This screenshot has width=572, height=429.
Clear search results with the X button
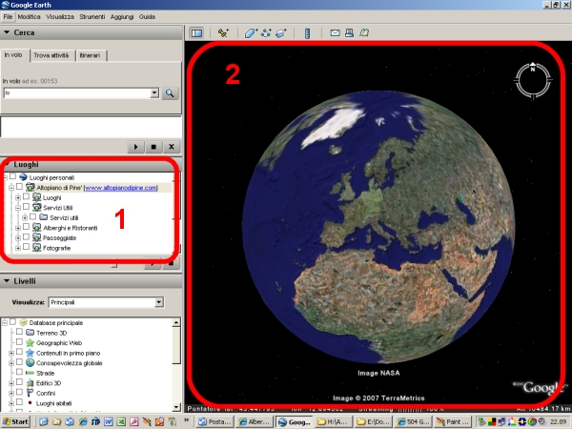point(171,147)
